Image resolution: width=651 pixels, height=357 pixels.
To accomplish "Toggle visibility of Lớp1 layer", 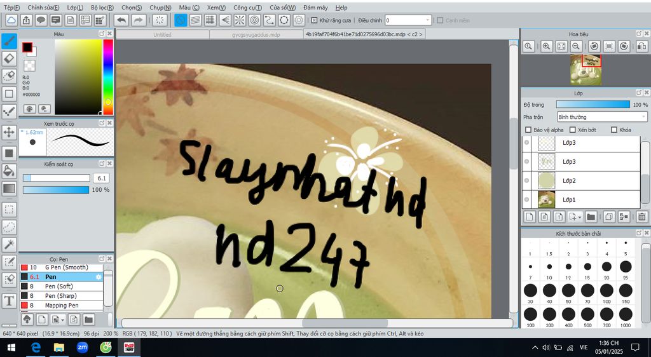I will tap(527, 199).
